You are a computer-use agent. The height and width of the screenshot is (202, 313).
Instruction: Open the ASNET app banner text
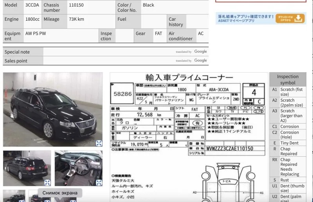246,18
